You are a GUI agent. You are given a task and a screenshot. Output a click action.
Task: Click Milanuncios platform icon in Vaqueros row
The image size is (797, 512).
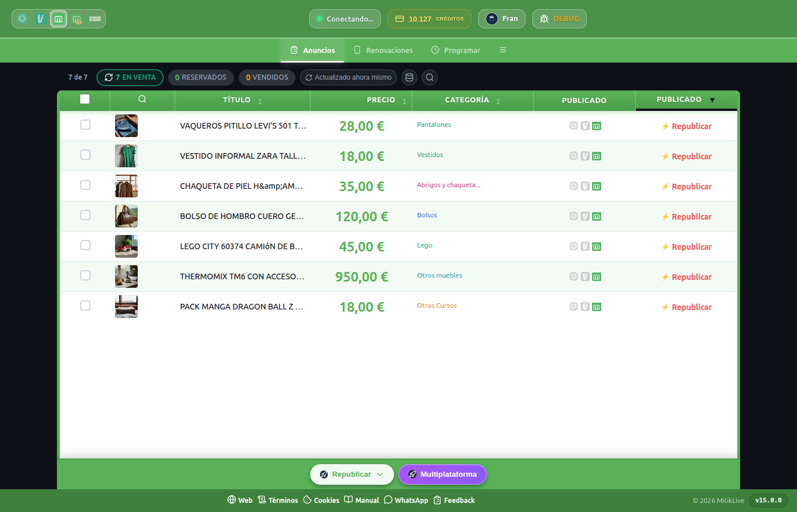[x=597, y=126]
